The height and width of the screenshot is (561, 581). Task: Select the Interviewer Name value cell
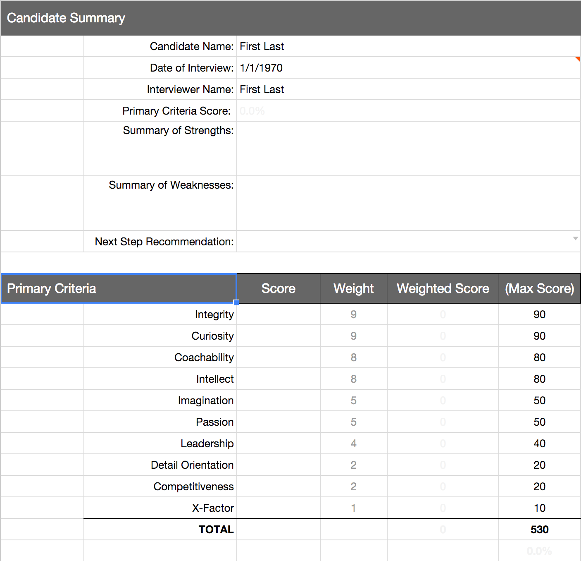pos(409,89)
